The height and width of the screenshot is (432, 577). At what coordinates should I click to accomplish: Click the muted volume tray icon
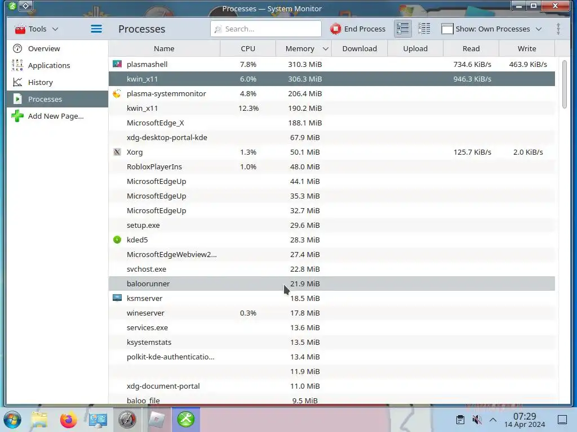[x=477, y=420]
